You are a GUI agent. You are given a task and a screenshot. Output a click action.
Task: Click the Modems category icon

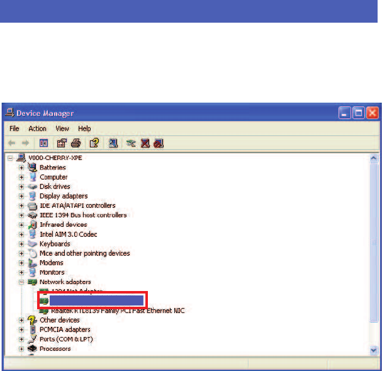pos(32,263)
